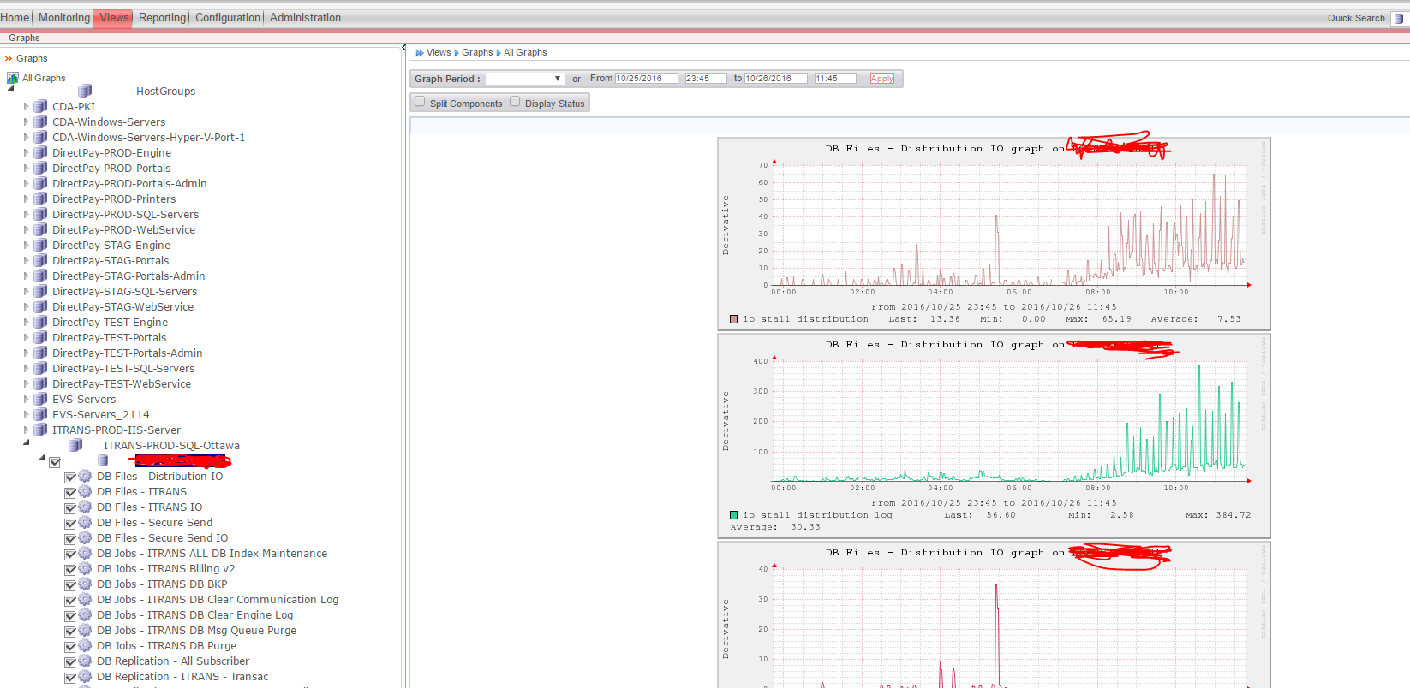1410x688 pixels.
Task: Open the Reporting menu
Action: [162, 17]
